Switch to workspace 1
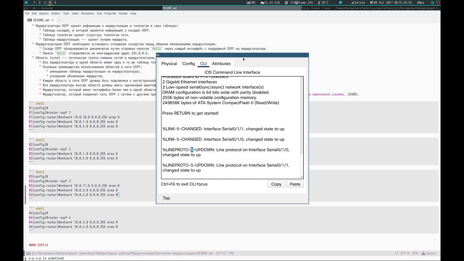This screenshot has width=464, height=261. [34, 3]
